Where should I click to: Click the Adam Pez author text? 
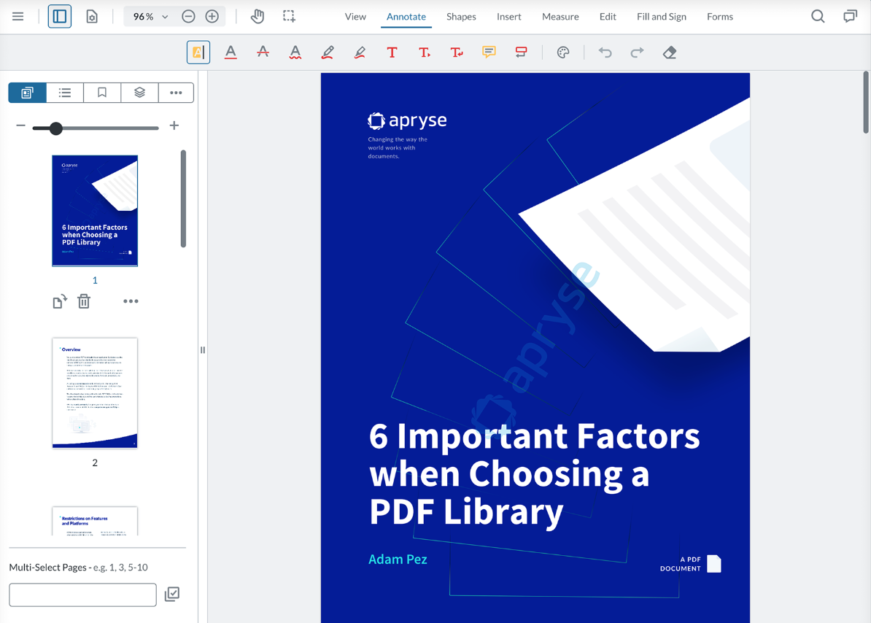tap(398, 559)
